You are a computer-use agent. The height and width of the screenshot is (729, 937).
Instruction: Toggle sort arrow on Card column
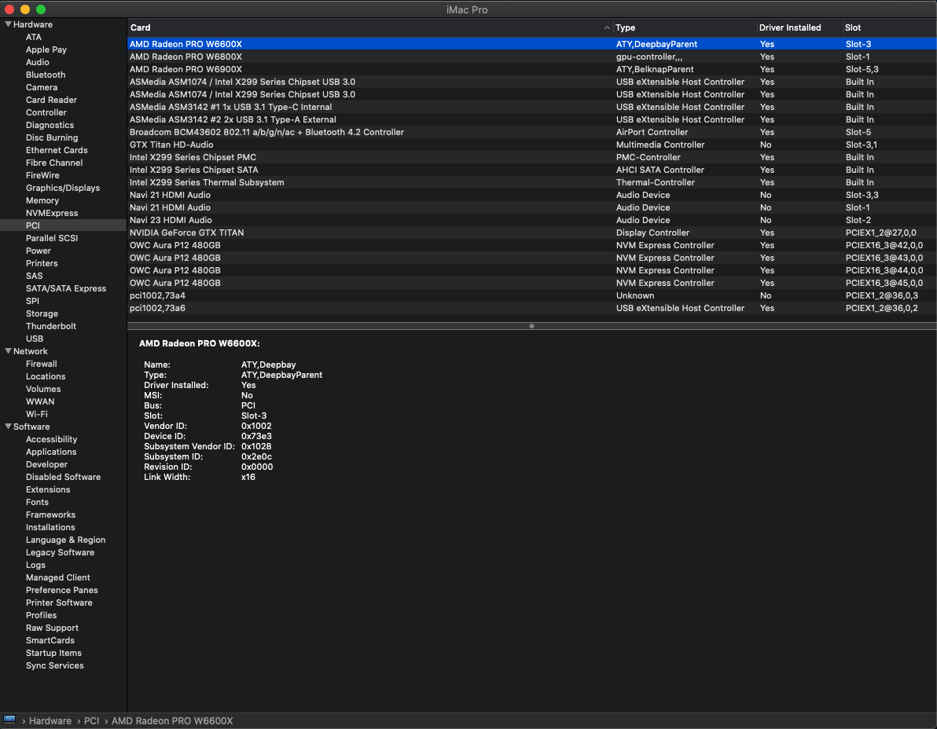click(607, 27)
